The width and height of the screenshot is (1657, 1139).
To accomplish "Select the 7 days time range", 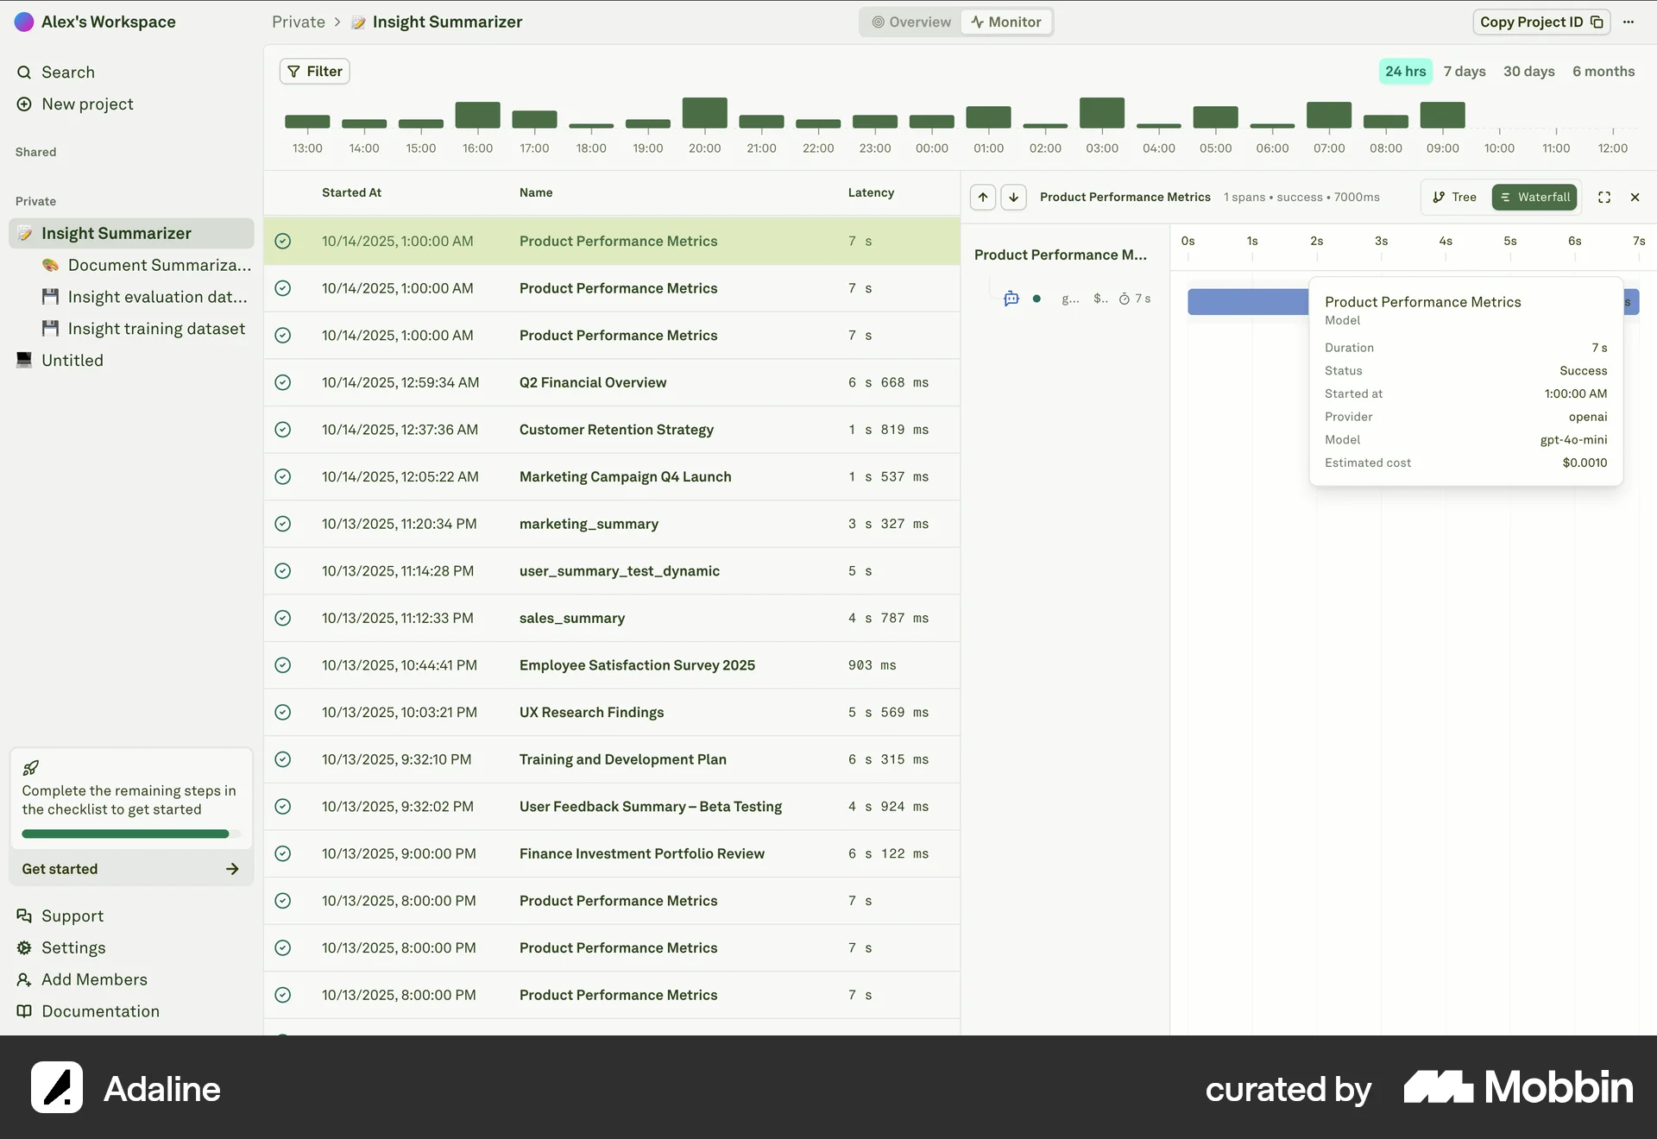I will pyautogui.click(x=1465, y=72).
